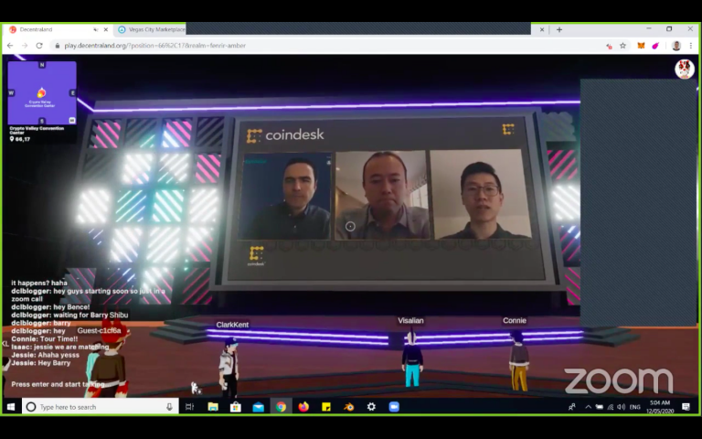Viewport: 702px width, 439px height.
Task: Open Mail from the taskbar
Action: (259, 407)
